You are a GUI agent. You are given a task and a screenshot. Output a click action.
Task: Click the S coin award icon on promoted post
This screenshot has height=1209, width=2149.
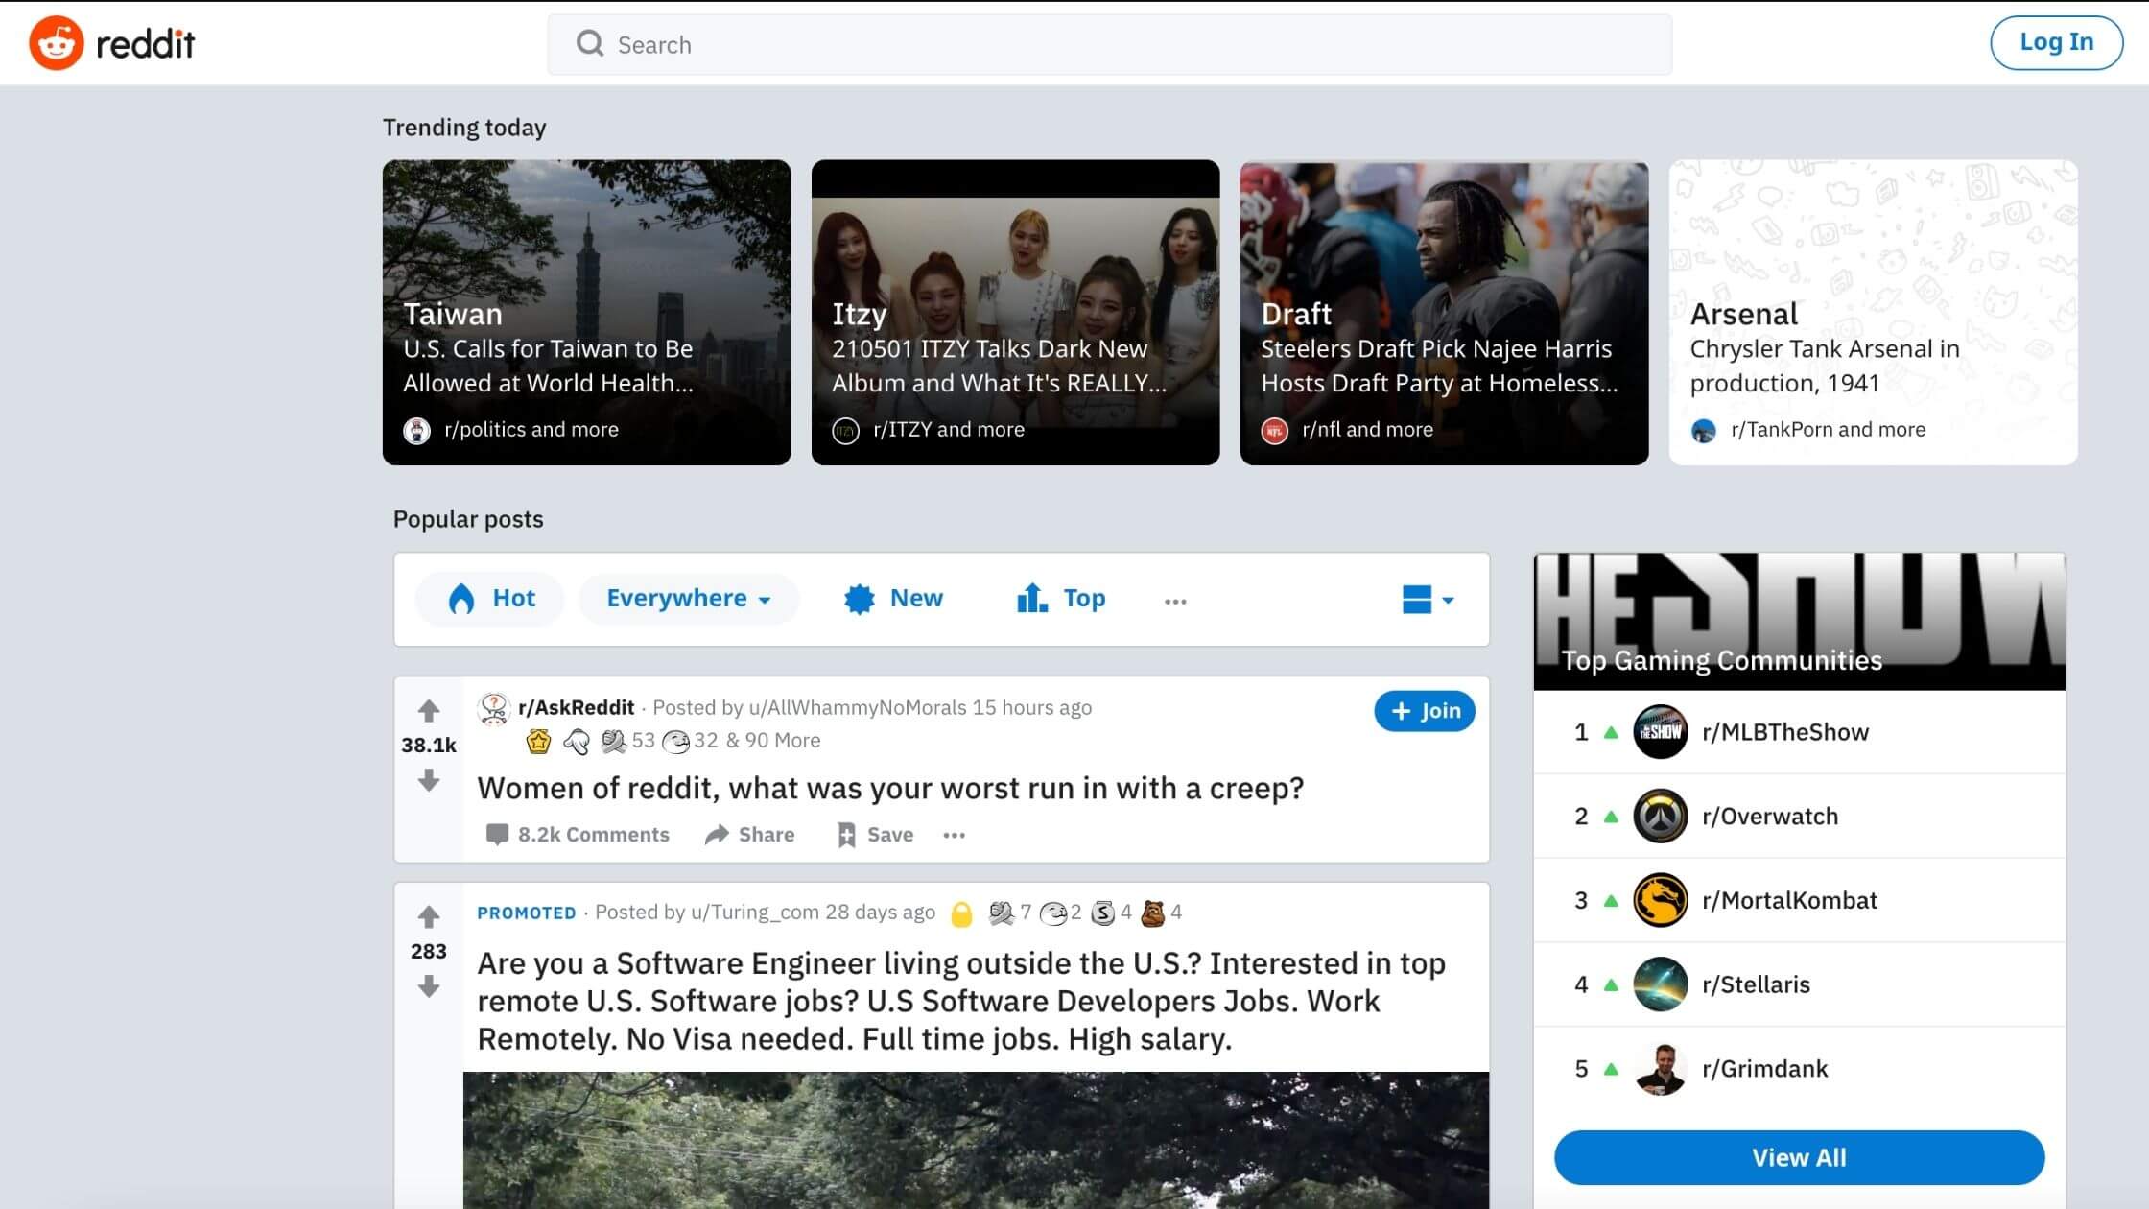tap(1103, 913)
